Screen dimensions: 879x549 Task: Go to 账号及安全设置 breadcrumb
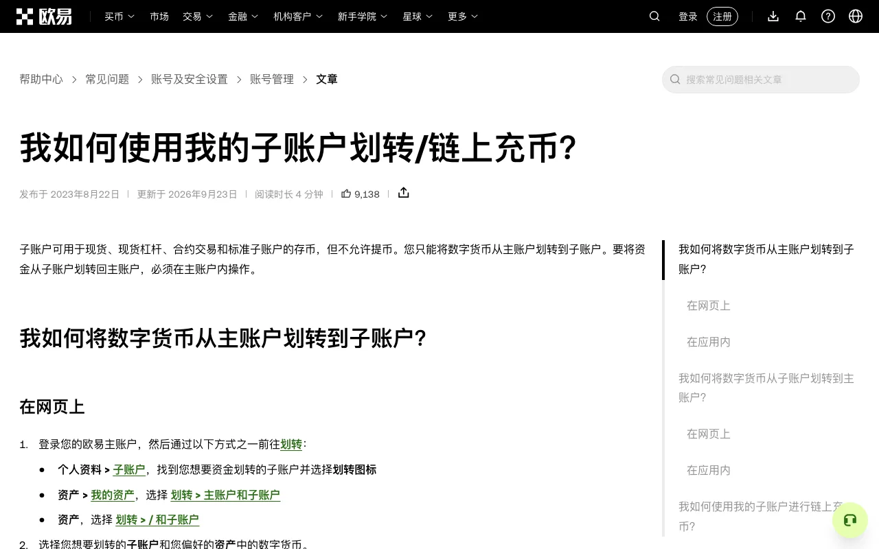pos(190,80)
